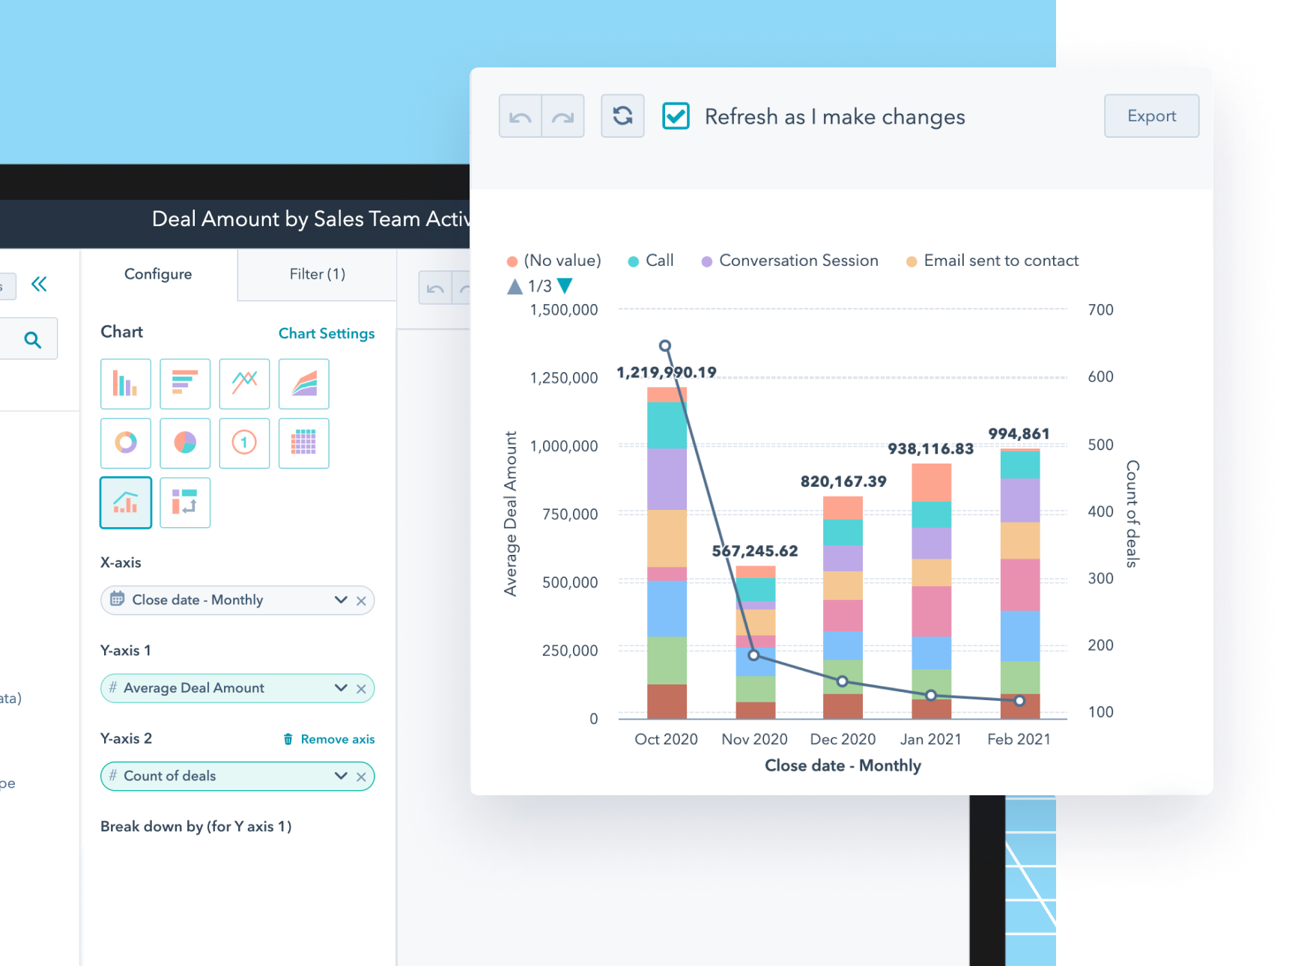The height and width of the screenshot is (966, 1292).
Task: Select the horizontal bar chart type
Action: (x=185, y=383)
